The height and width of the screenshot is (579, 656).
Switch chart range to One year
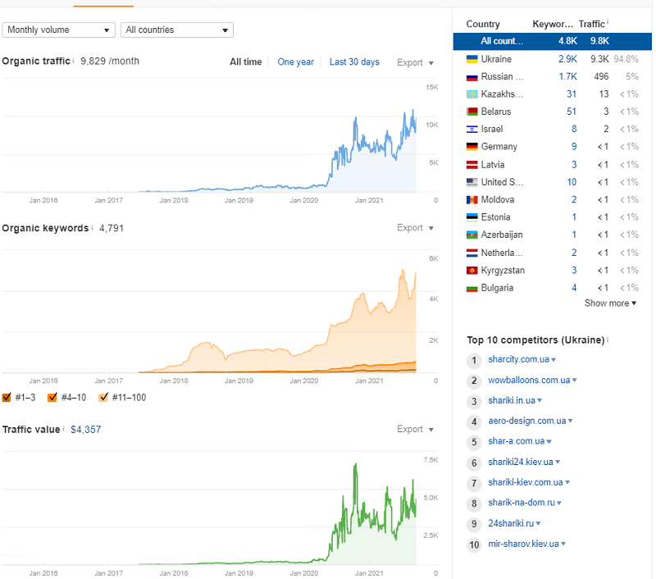[295, 62]
